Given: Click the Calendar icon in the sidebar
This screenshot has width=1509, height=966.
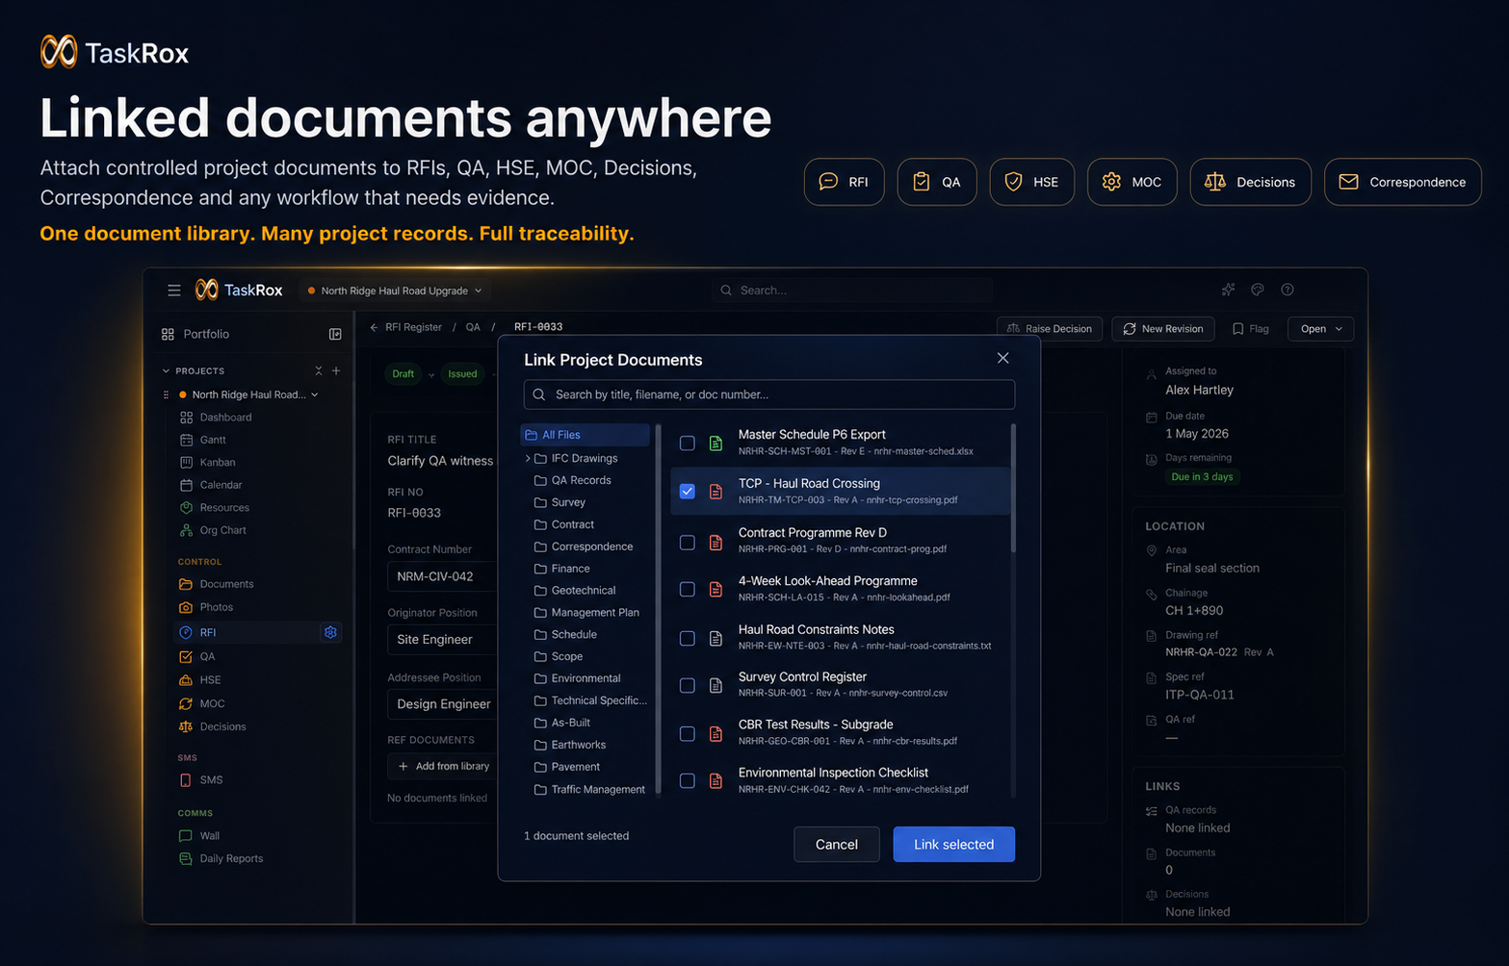Looking at the screenshot, I should (186, 485).
